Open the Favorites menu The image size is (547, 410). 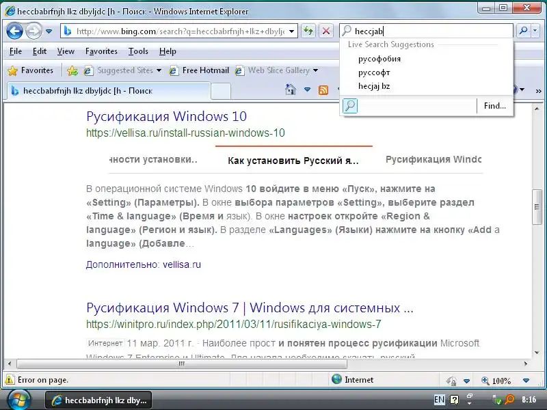tap(101, 51)
